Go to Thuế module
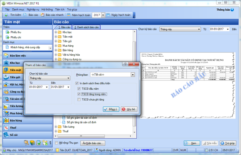 click(x=28, y=128)
